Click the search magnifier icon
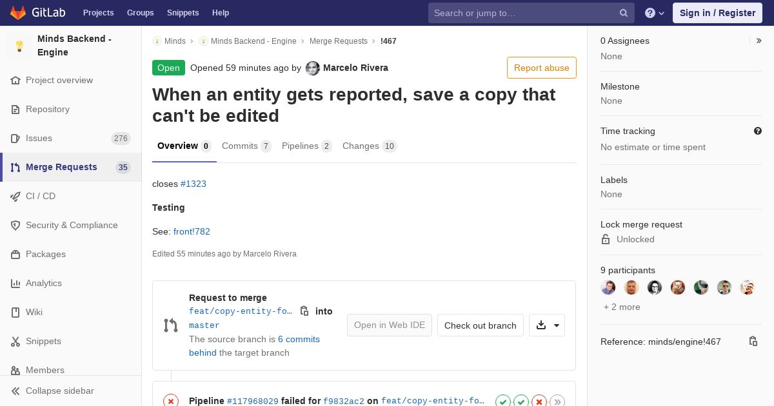Screen dimensions: 774x406 click(x=624, y=13)
